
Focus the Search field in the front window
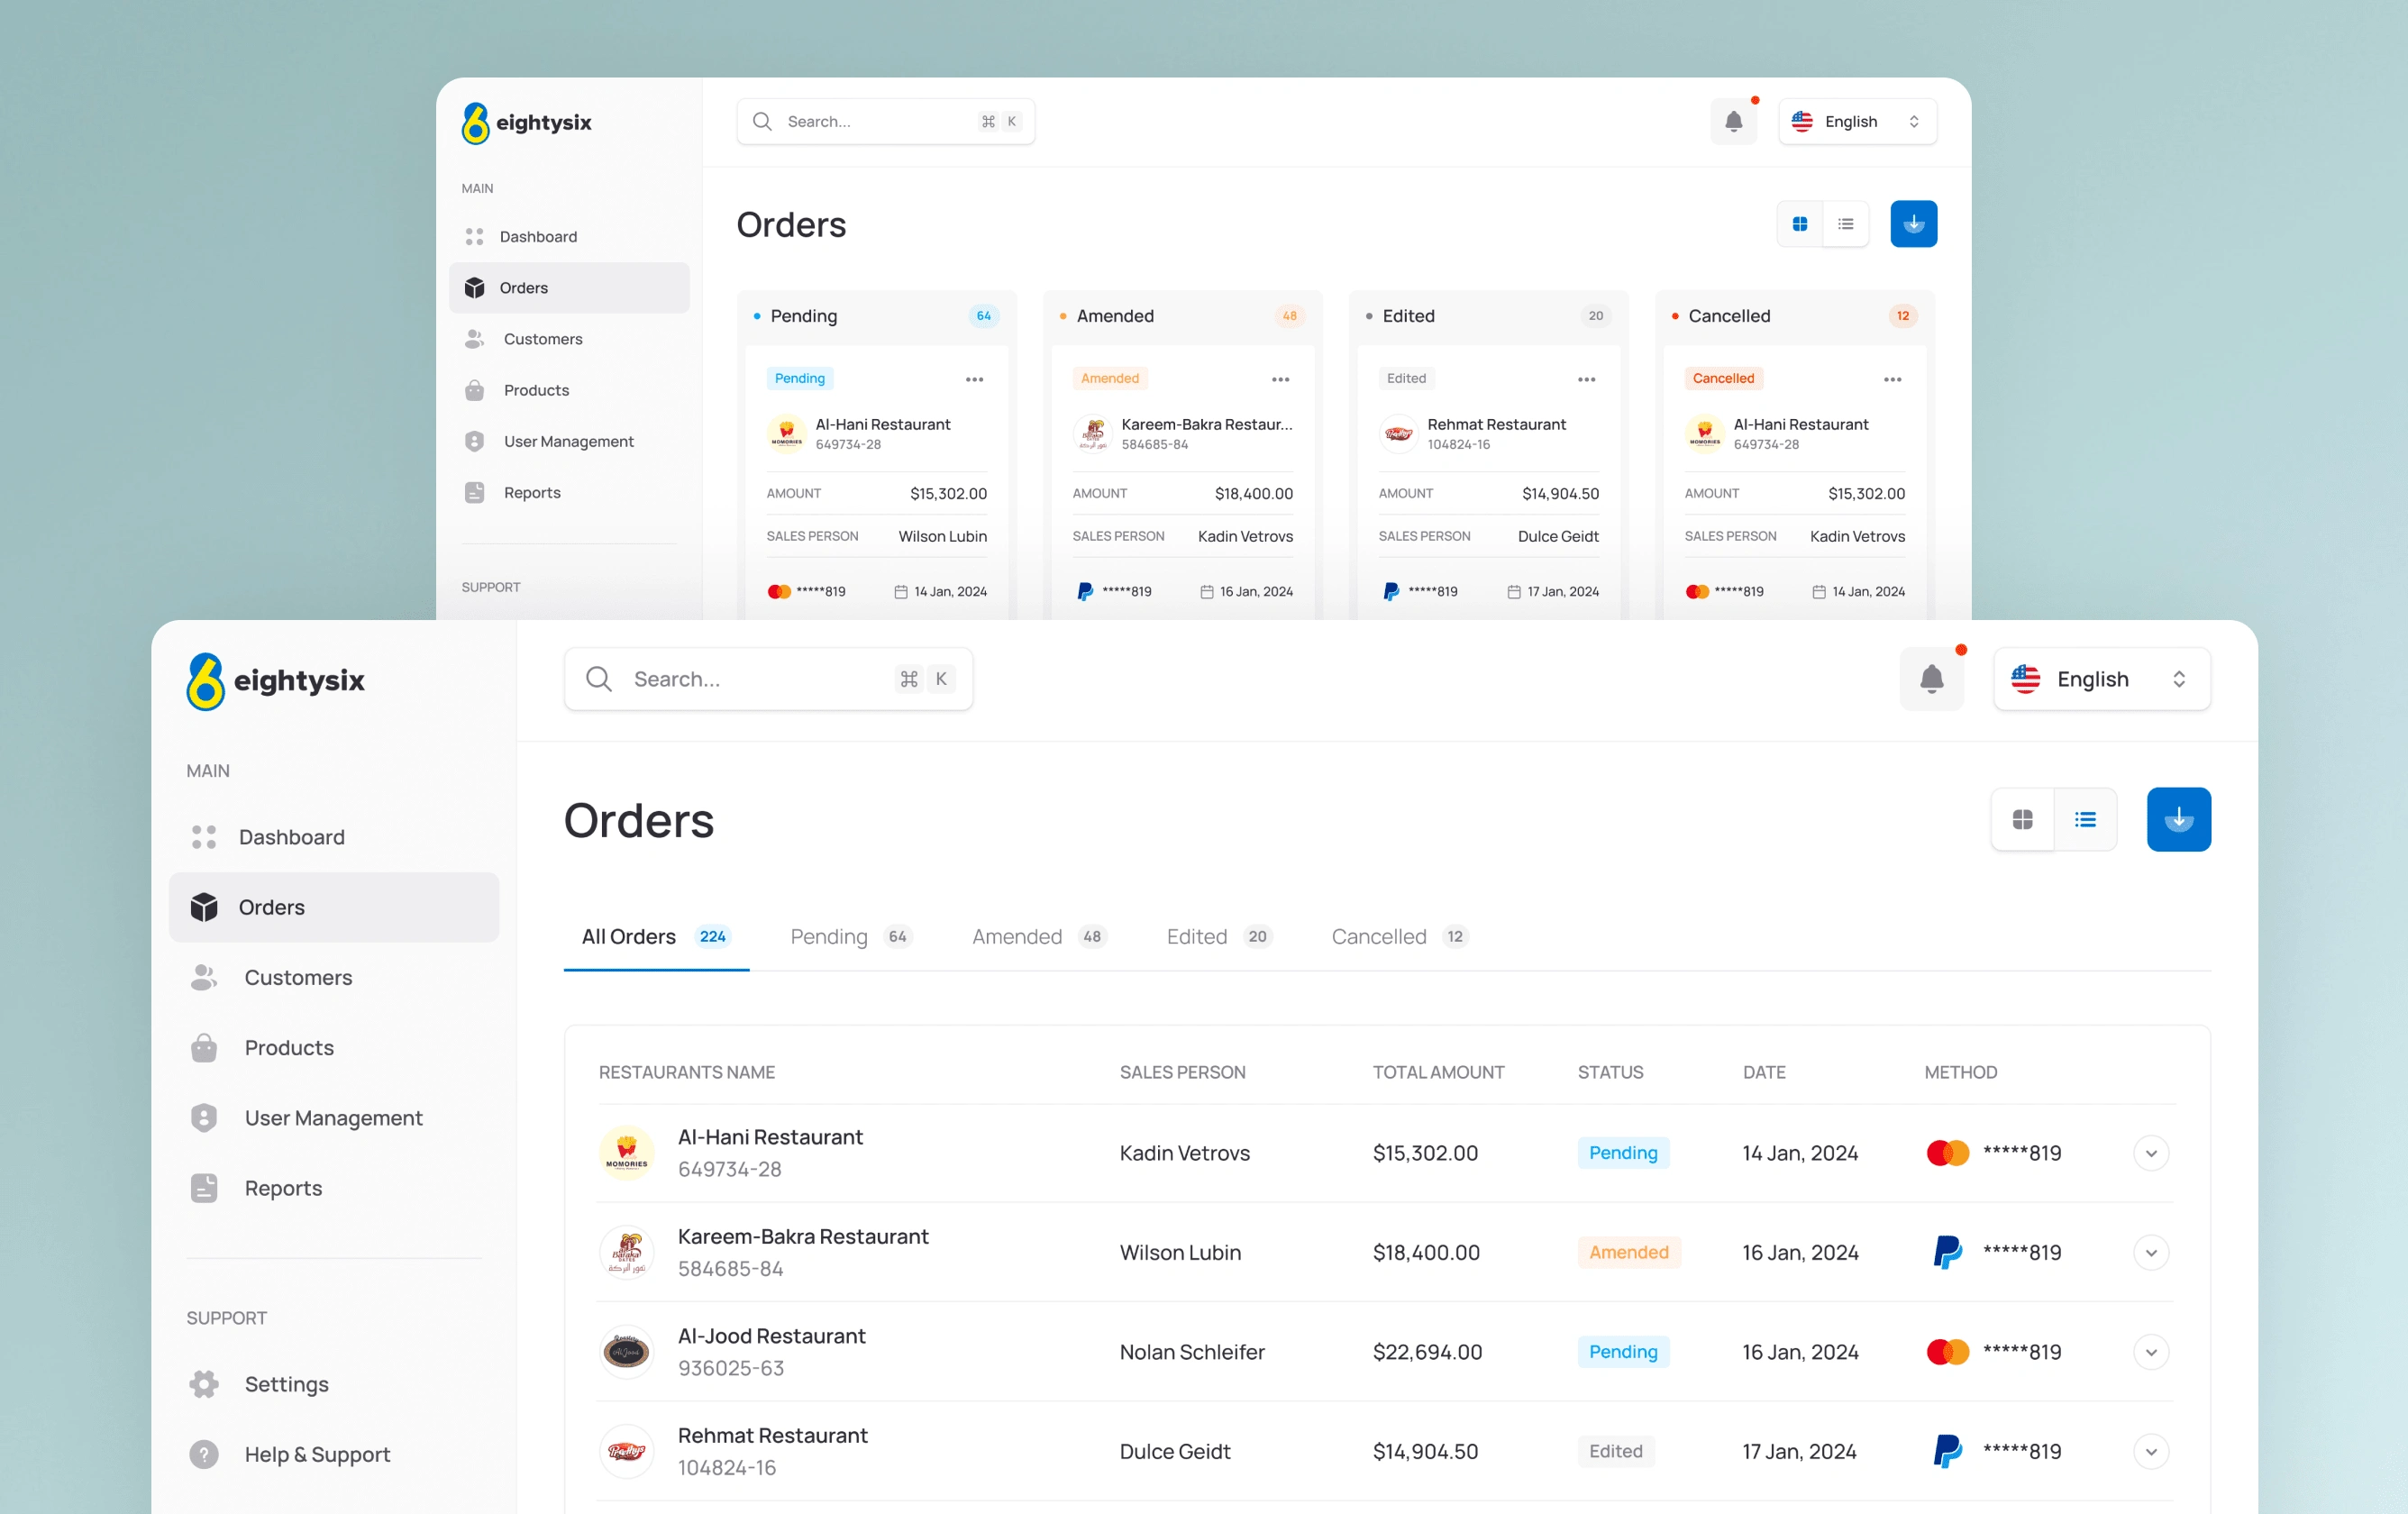click(768, 679)
